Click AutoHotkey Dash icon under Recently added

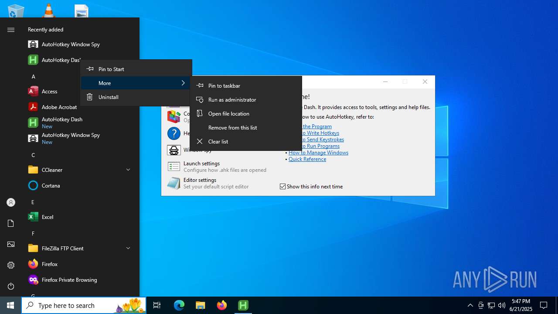click(x=33, y=60)
